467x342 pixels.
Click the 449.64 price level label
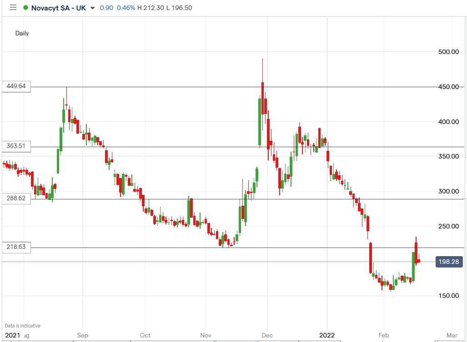coord(15,86)
